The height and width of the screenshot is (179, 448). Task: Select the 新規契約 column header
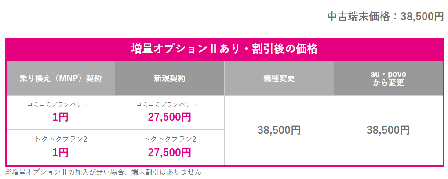coord(170,79)
